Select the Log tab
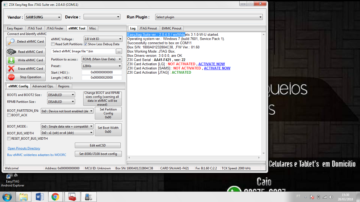This screenshot has width=360, height=202. [x=133, y=28]
